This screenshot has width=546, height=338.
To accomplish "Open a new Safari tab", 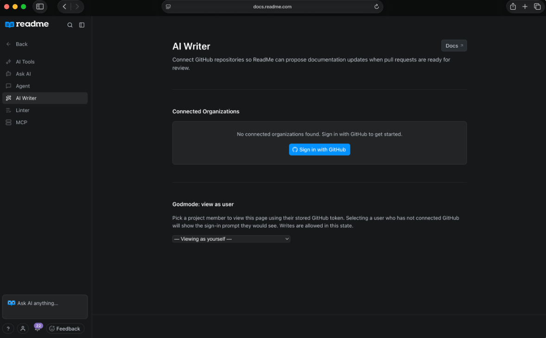I will pos(525,6).
